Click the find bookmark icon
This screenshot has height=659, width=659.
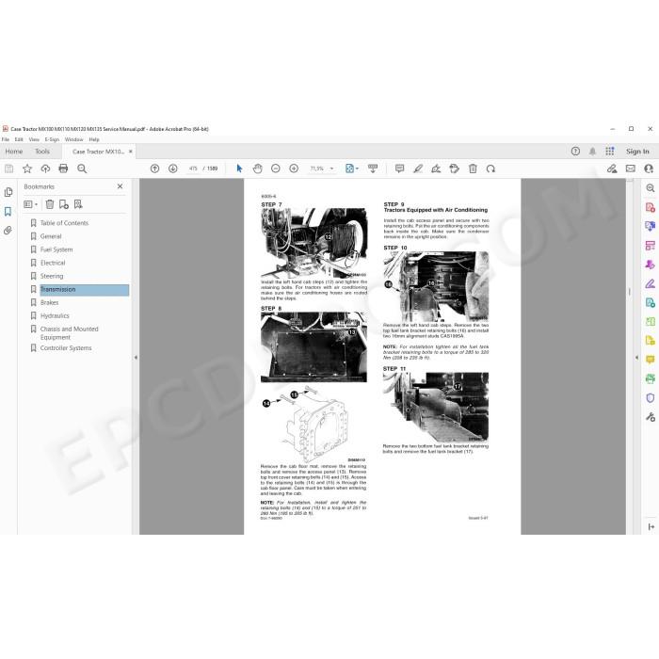point(78,204)
